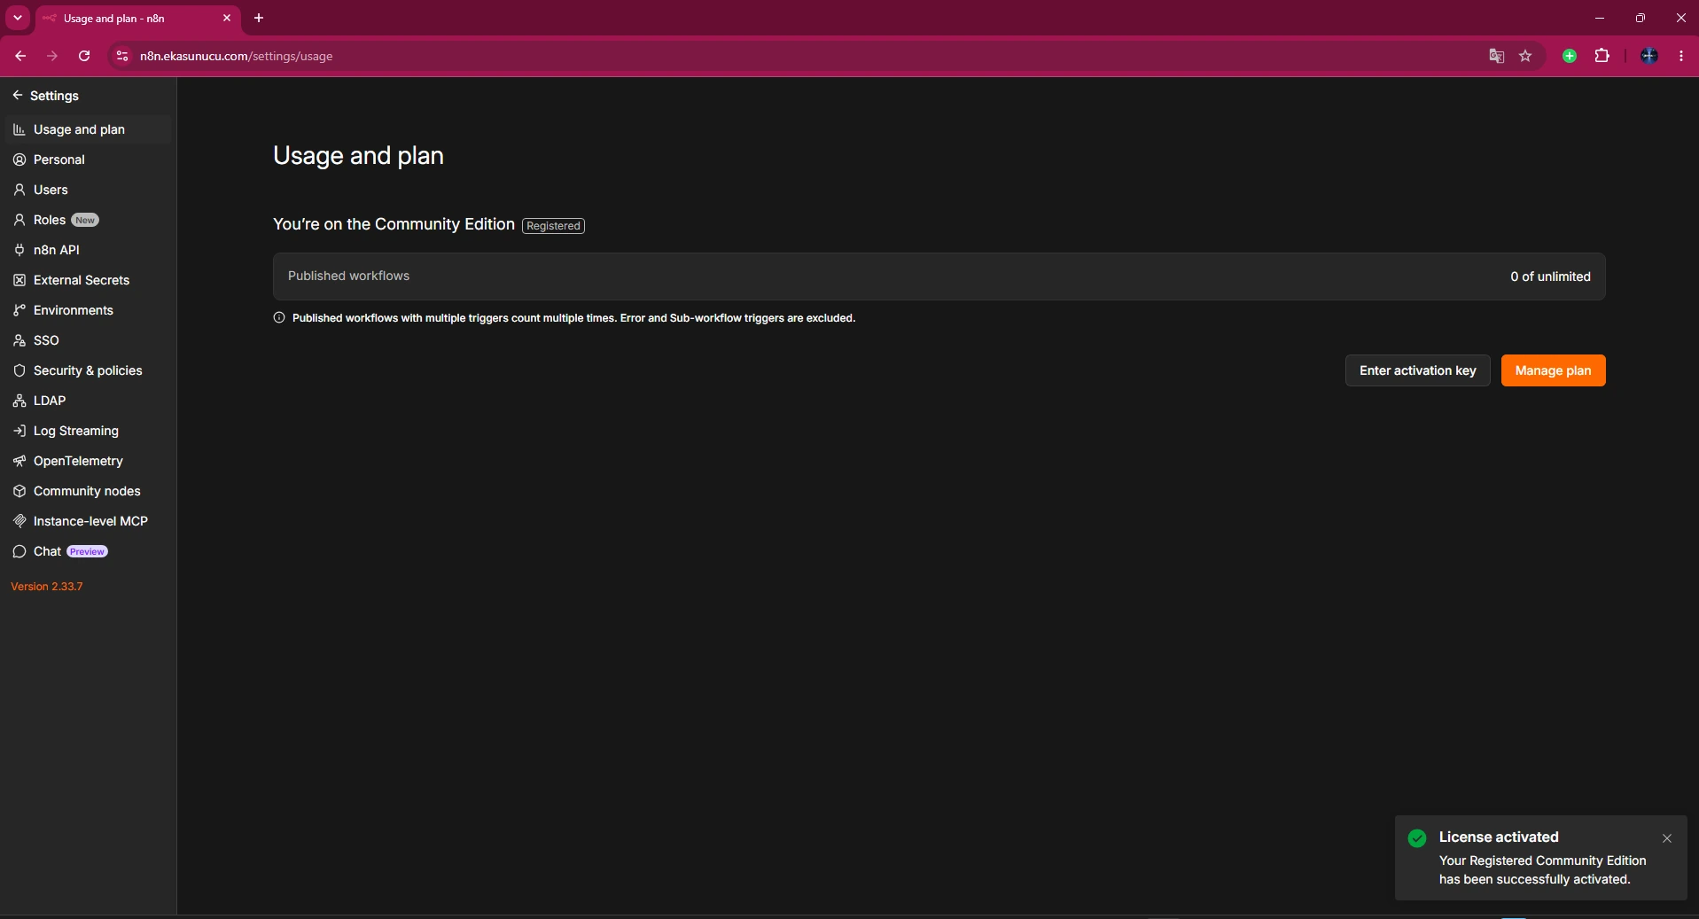The image size is (1699, 919).
Task: Go to Community nodes settings
Action: coord(87,491)
